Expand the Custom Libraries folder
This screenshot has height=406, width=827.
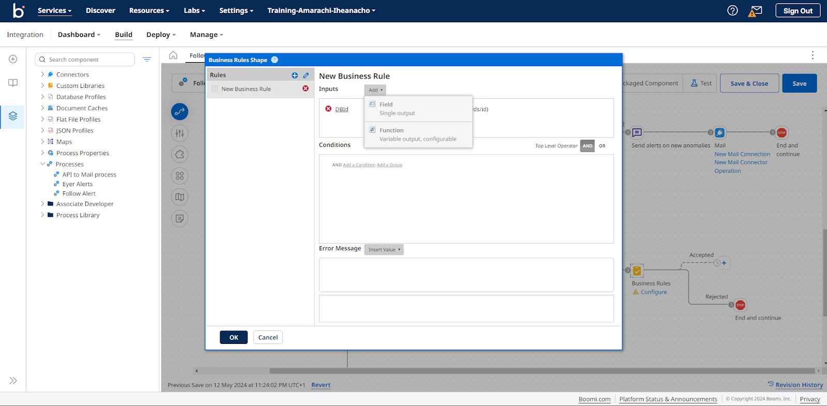pos(42,85)
